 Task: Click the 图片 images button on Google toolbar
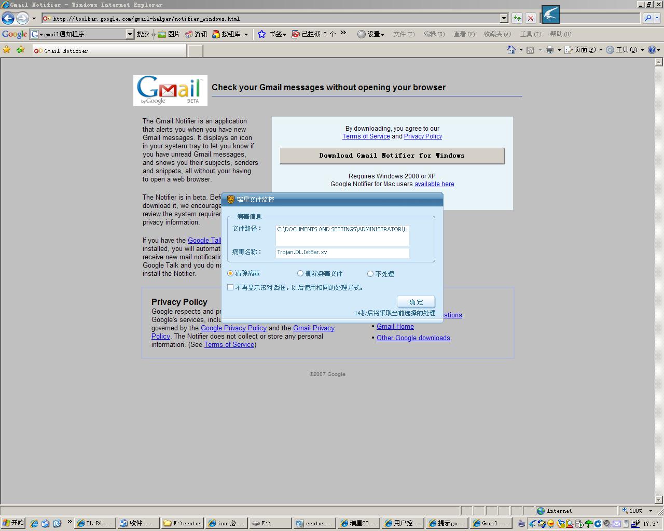169,34
